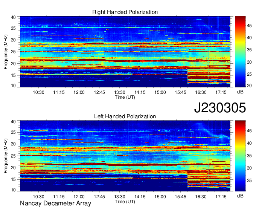Click the color bar of the left-handed plot

pos(240,156)
